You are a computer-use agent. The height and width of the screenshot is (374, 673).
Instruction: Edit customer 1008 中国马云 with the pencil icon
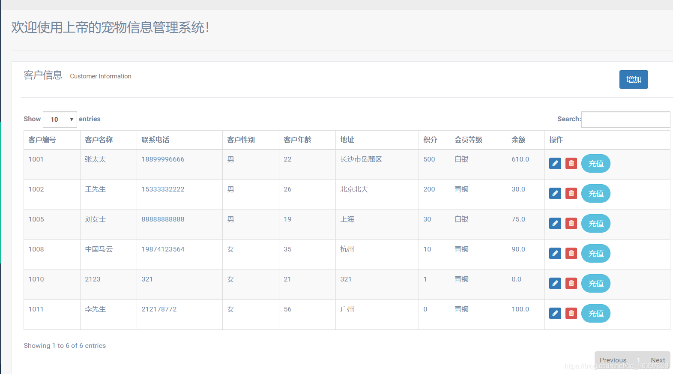555,253
